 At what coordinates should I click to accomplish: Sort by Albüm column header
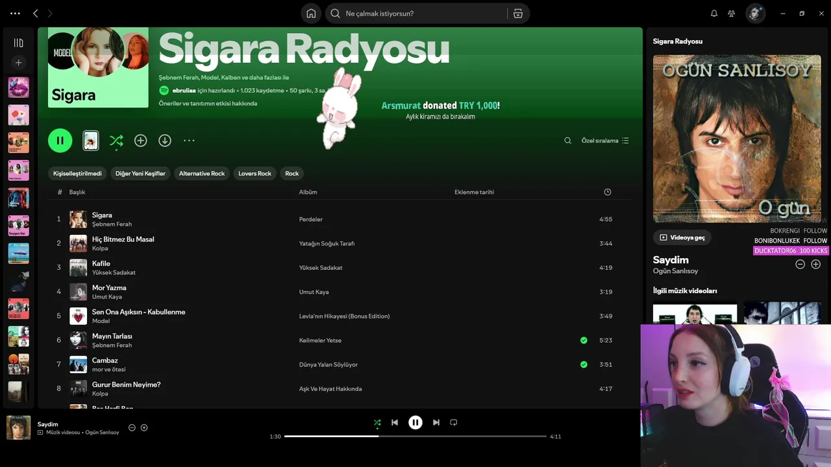pyautogui.click(x=308, y=192)
